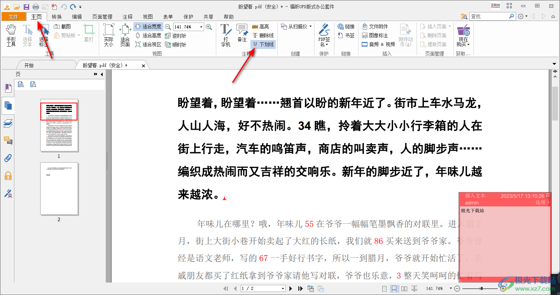Apply the Highlight tool (高亮)
The width and height of the screenshot is (560, 295).
point(260,26)
